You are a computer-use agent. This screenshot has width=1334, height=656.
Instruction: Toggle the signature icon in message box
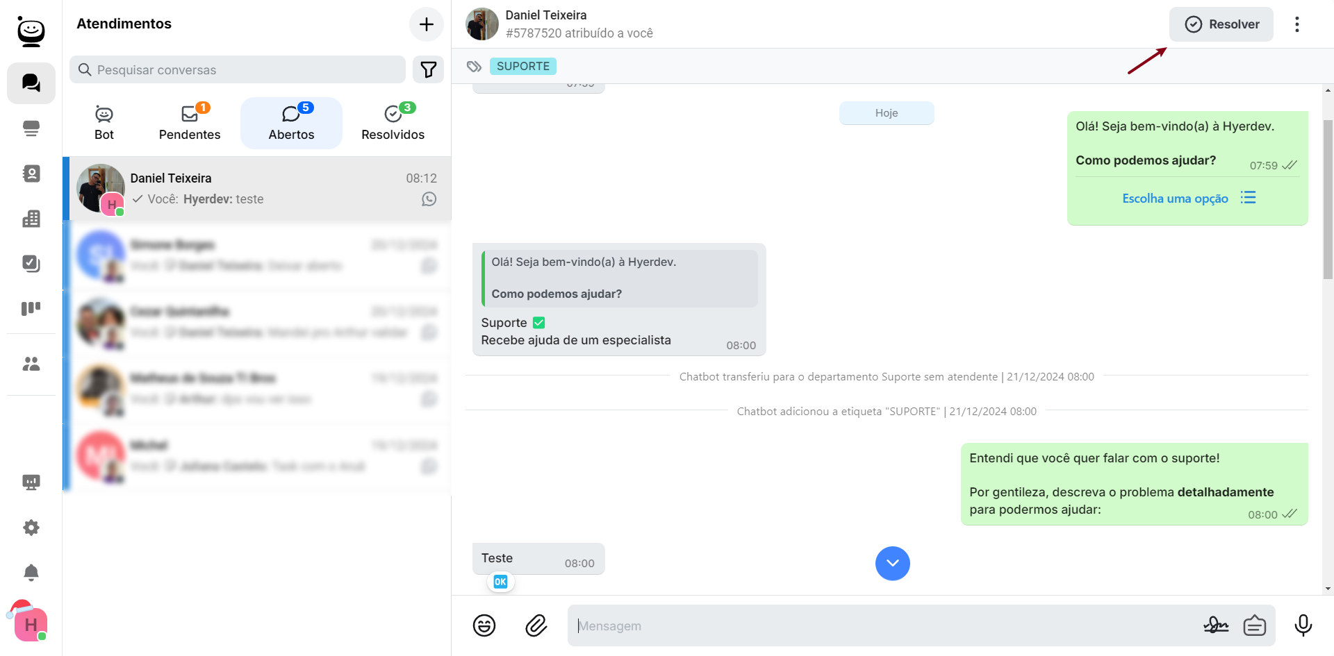coord(1215,625)
